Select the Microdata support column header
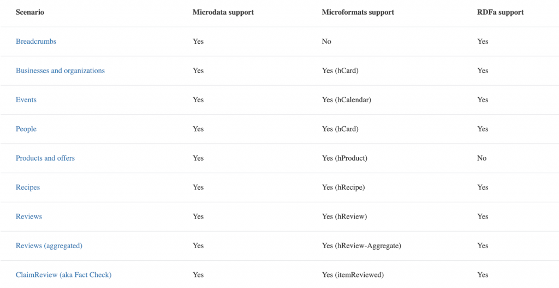 click(223, 13)
